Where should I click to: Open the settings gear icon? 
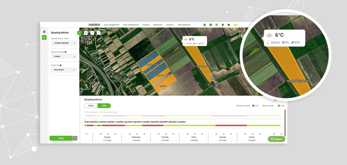[204, 25]
